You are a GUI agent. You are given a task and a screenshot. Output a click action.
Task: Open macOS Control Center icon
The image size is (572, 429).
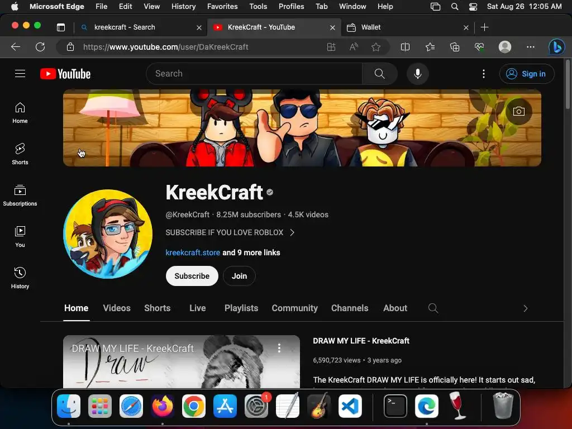(x=473, y=7)
